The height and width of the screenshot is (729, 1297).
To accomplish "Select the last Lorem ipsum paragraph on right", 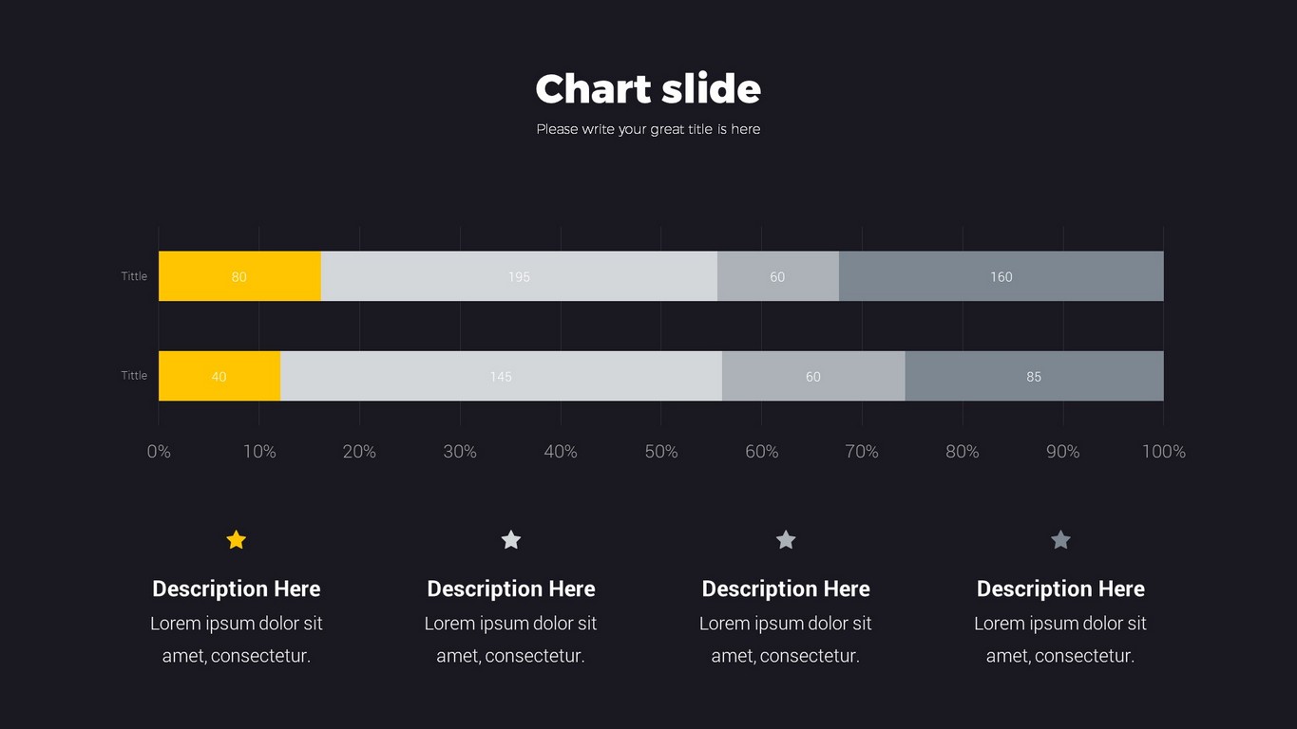I will click(1060, 639).
